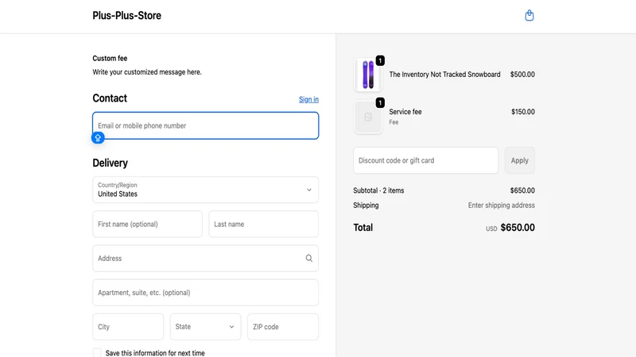
Task: Check Save this information for next time
Action: point(97,353)
